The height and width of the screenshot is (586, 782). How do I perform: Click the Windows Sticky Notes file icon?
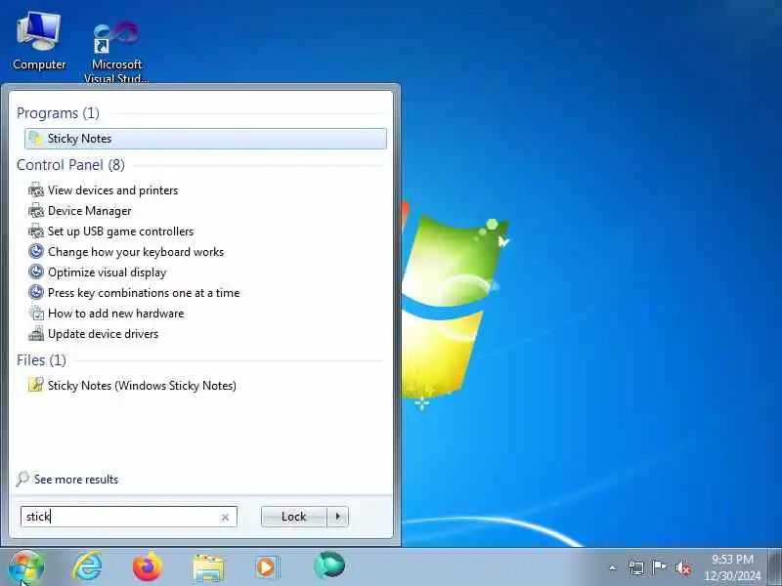point(36,385)
